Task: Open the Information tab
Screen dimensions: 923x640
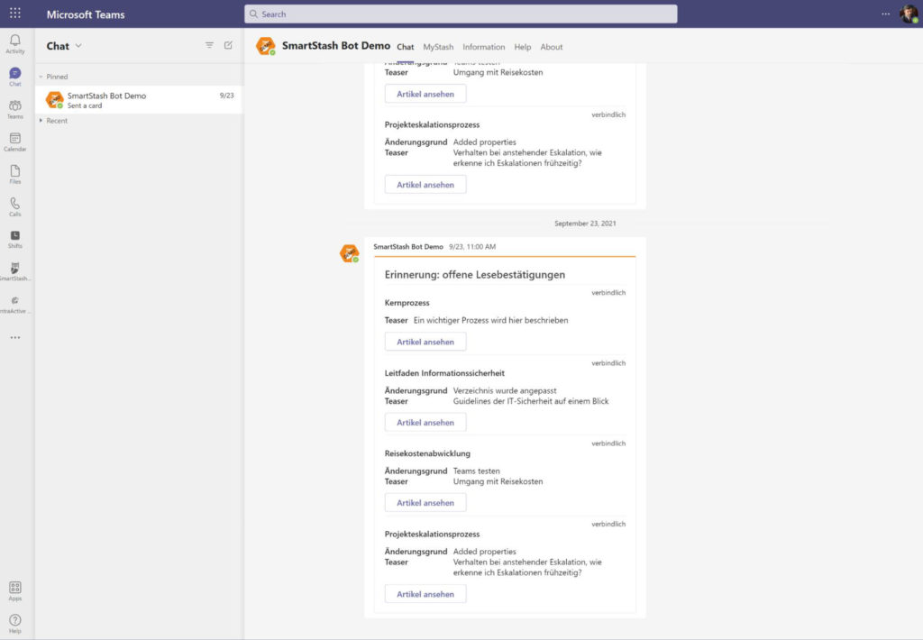Action: point(483,47)
